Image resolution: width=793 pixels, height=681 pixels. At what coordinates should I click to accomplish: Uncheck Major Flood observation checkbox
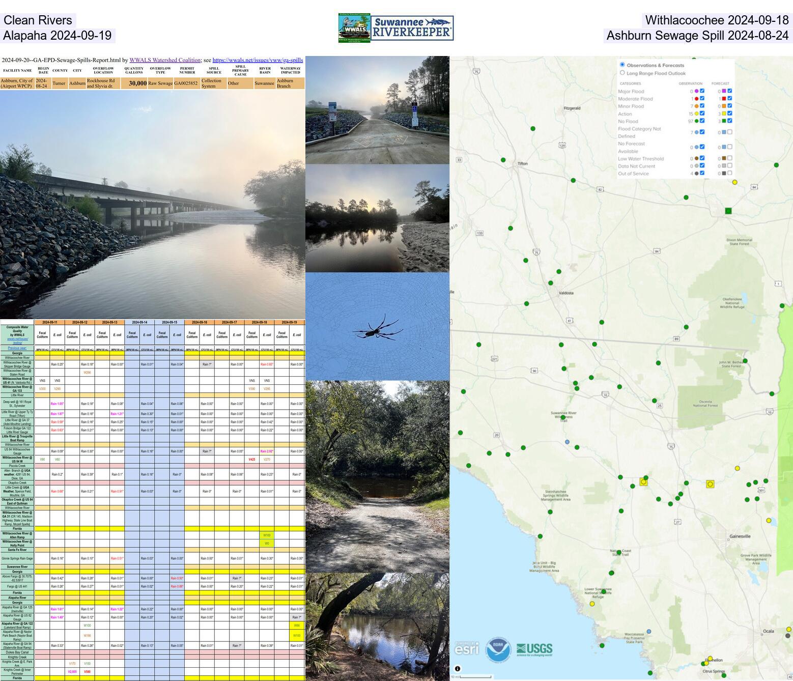tap(702, 91)
